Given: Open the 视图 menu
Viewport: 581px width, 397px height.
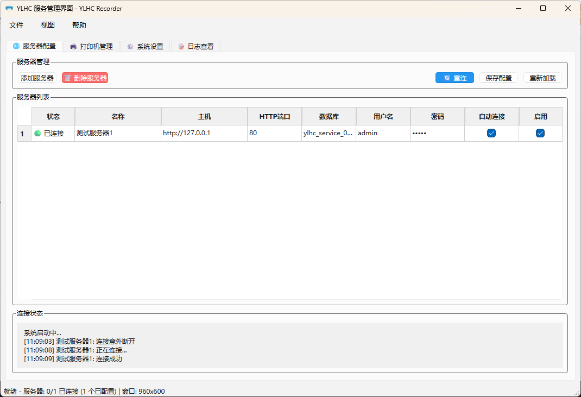Looking at the screenshot, I should pos(48,25).
